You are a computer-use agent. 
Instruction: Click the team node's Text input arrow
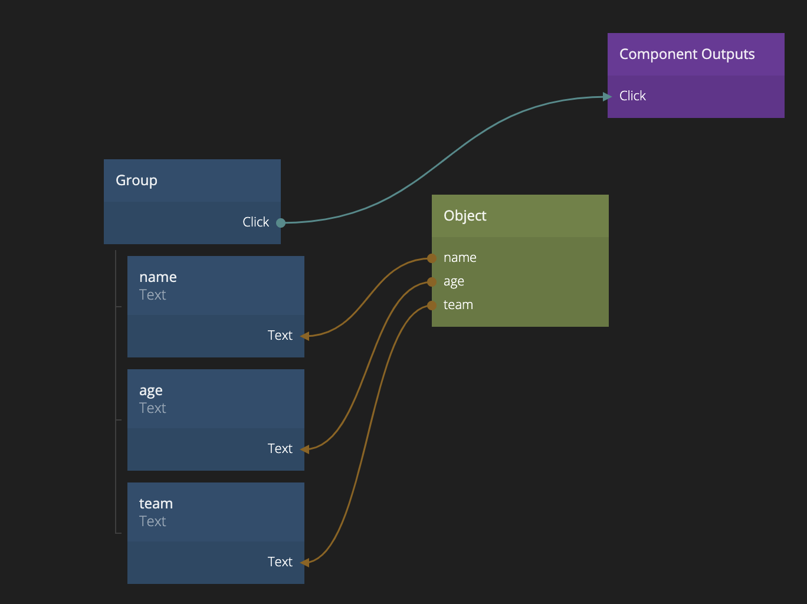tap(304, 563)
